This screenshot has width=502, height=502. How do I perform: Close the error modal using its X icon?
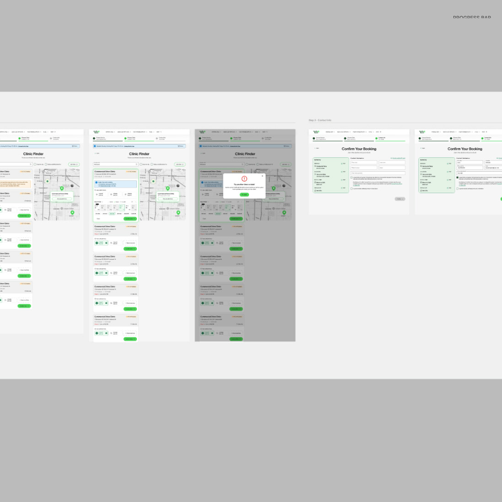(x=262, y=176)
